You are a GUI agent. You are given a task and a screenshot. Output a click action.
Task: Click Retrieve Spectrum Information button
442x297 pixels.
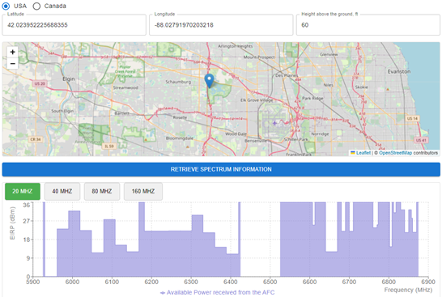(221, 169)
